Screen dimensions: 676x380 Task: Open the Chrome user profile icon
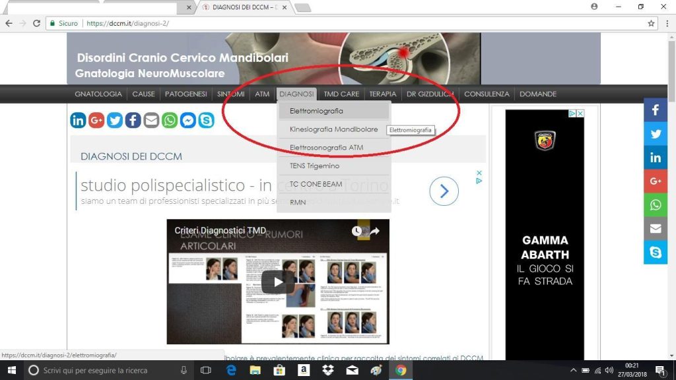click(x=594, y=7)
